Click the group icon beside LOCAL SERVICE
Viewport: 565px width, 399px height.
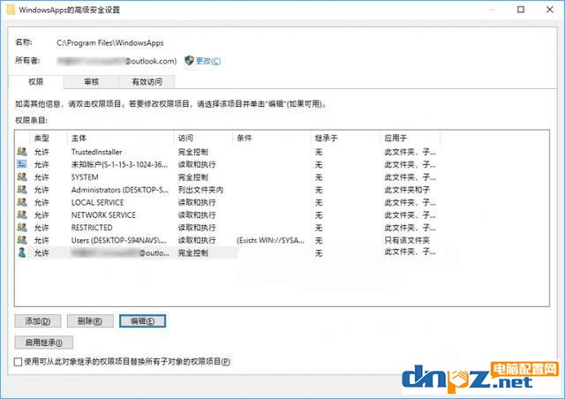(x=22, y=202)
